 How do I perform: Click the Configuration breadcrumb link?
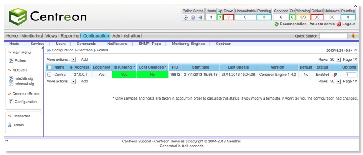(x=62, y=50)
